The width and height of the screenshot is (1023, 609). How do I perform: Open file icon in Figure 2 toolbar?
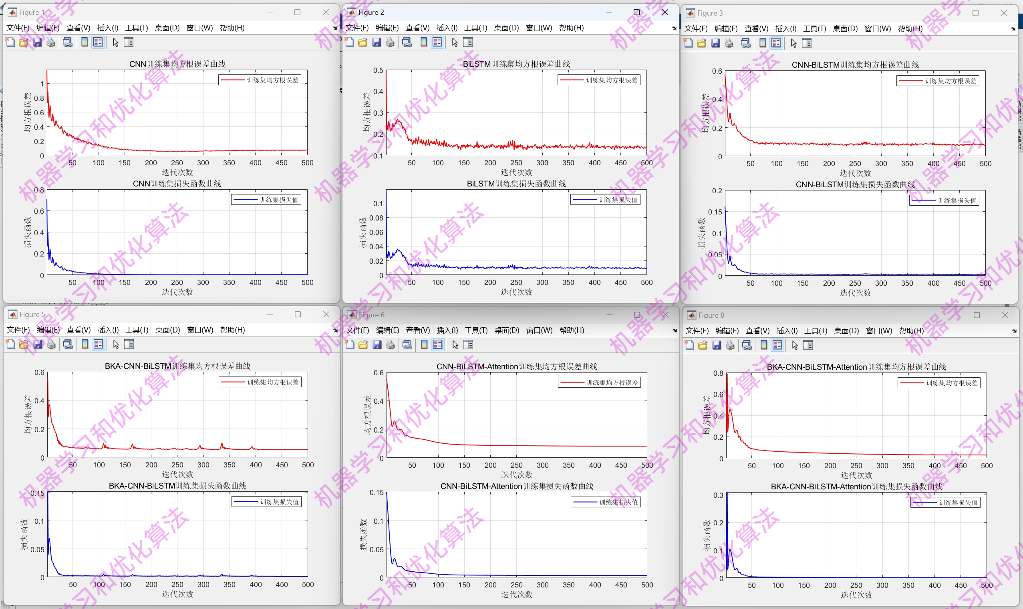pyautogui.click(x=362, y=42)
